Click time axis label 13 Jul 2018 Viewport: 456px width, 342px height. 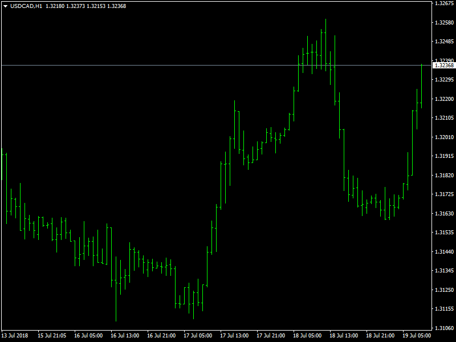click(x=15, y=336)
